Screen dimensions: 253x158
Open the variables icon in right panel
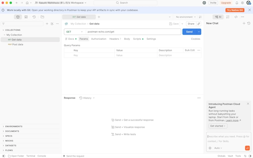228,17
